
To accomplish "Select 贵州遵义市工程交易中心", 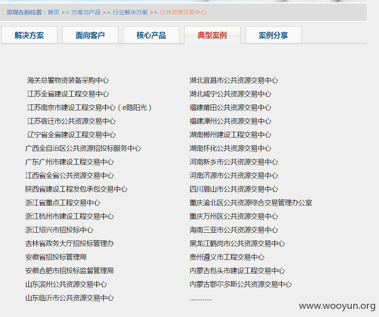I will 227,257.
